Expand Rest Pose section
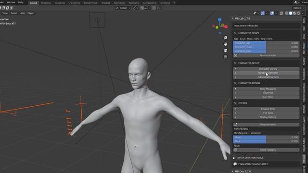The height and width of the screenshot is (173, 308). click(x=266, y=93)
